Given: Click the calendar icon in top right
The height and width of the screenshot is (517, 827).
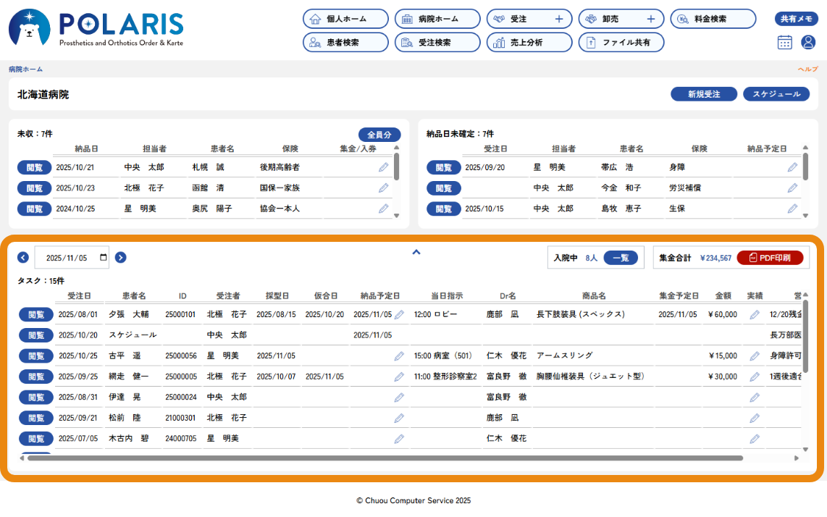Looking at the screenshot, I should click(x=785, y=42).
